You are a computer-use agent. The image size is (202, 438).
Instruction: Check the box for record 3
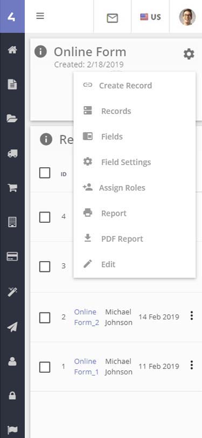click(45, 267)
